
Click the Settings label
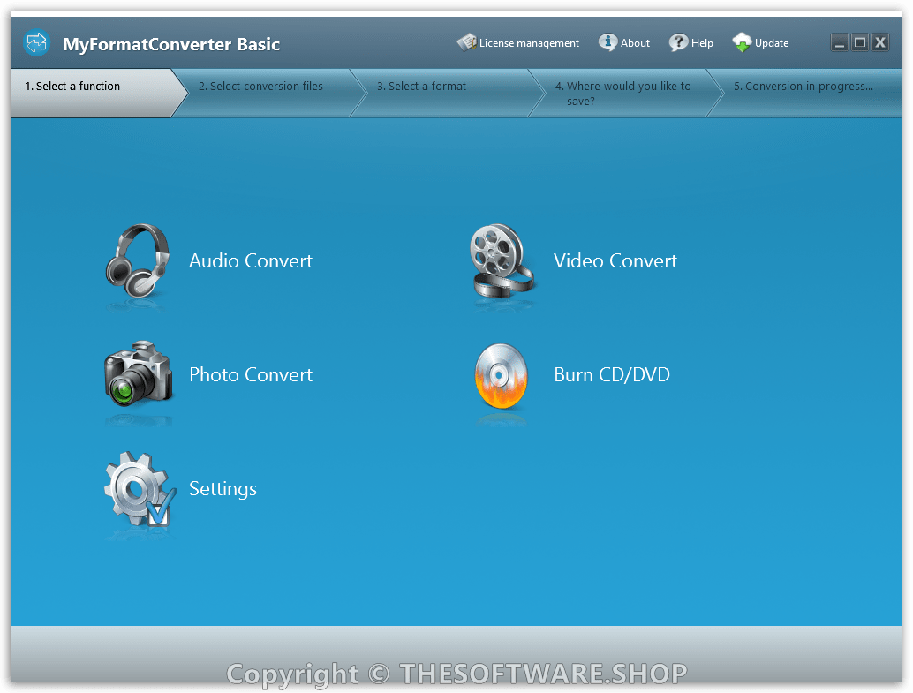pos(223,489)
